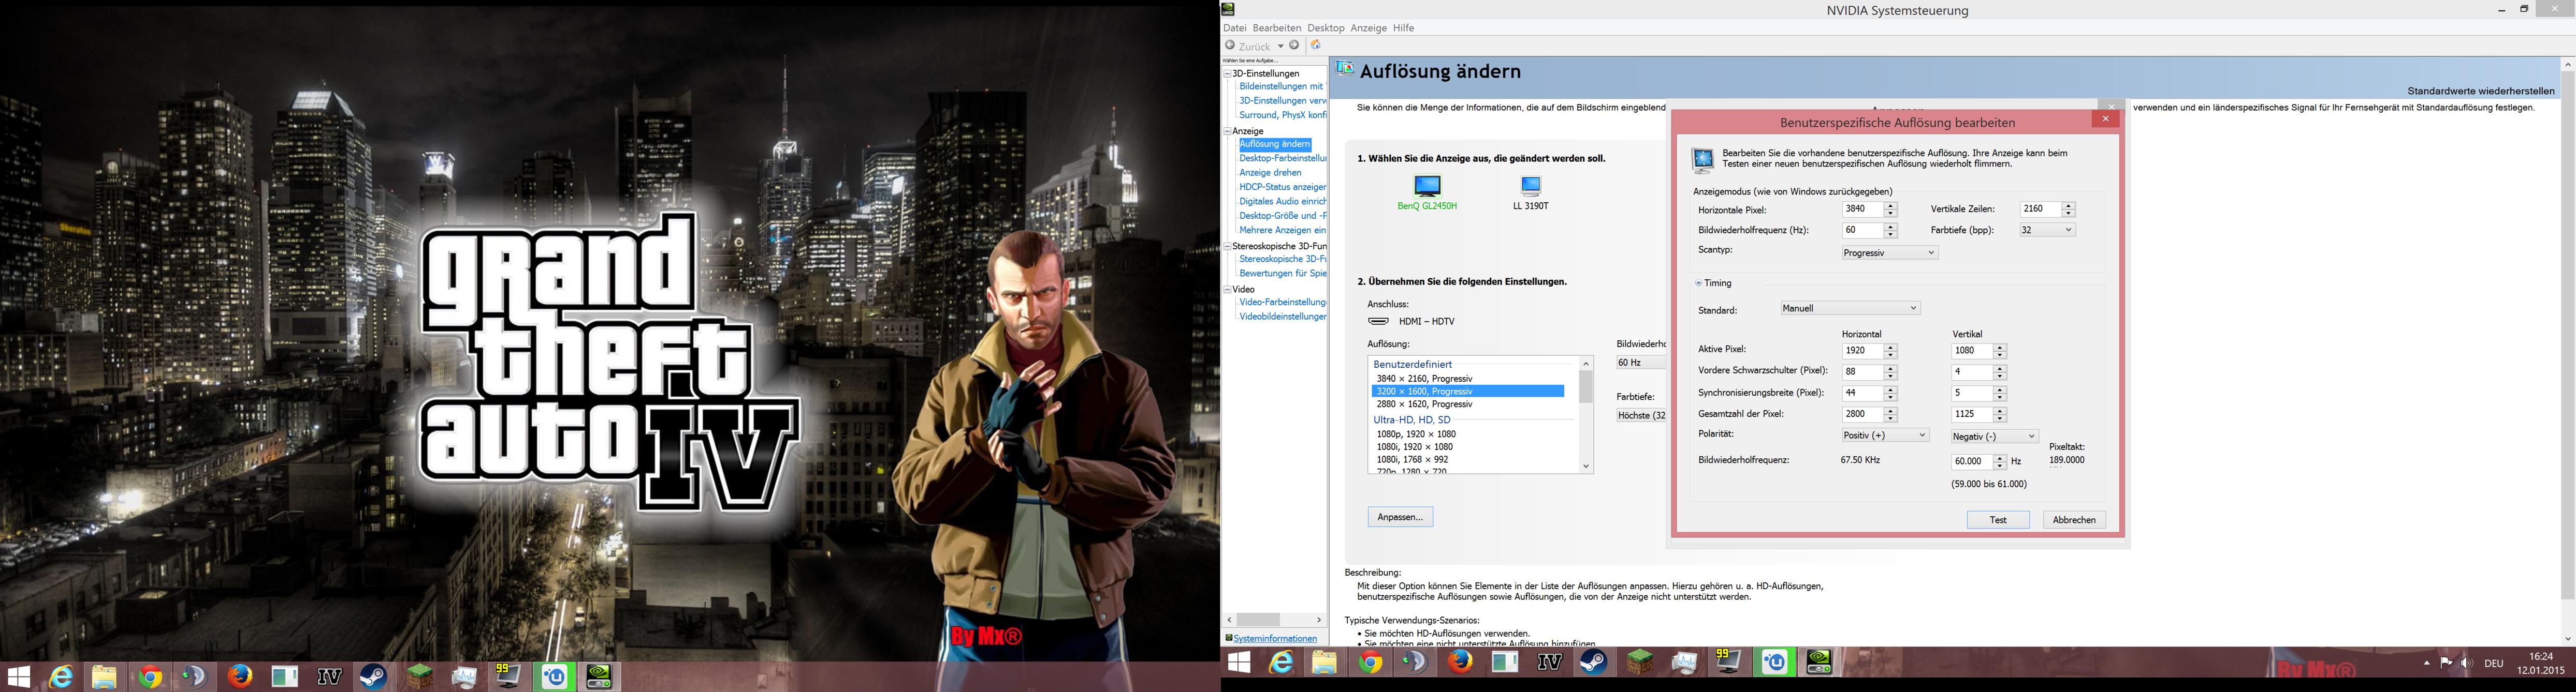Collapse the 3D-Einstellungen tree node

point(1227,73)
